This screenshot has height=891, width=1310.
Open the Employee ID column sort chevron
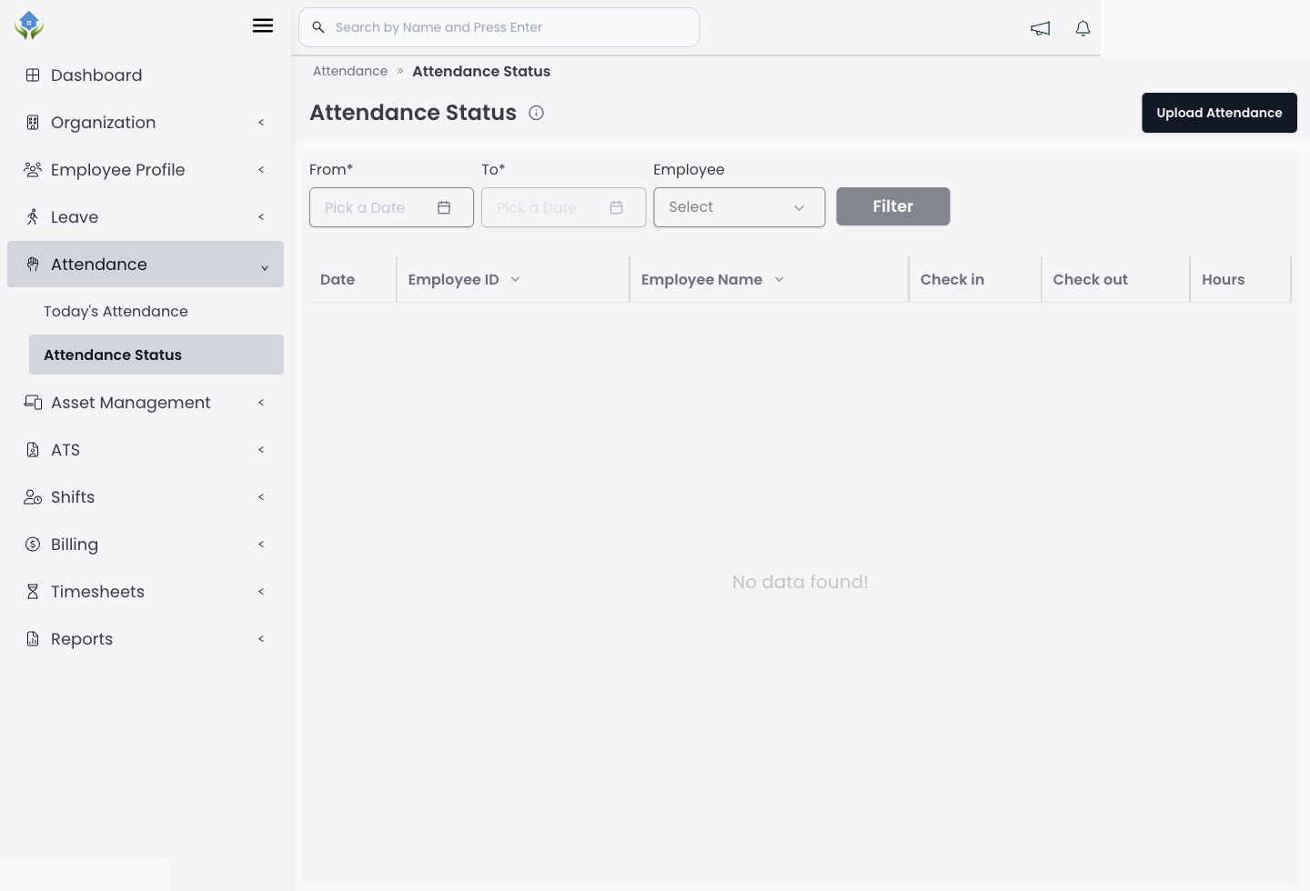[515, 280]
